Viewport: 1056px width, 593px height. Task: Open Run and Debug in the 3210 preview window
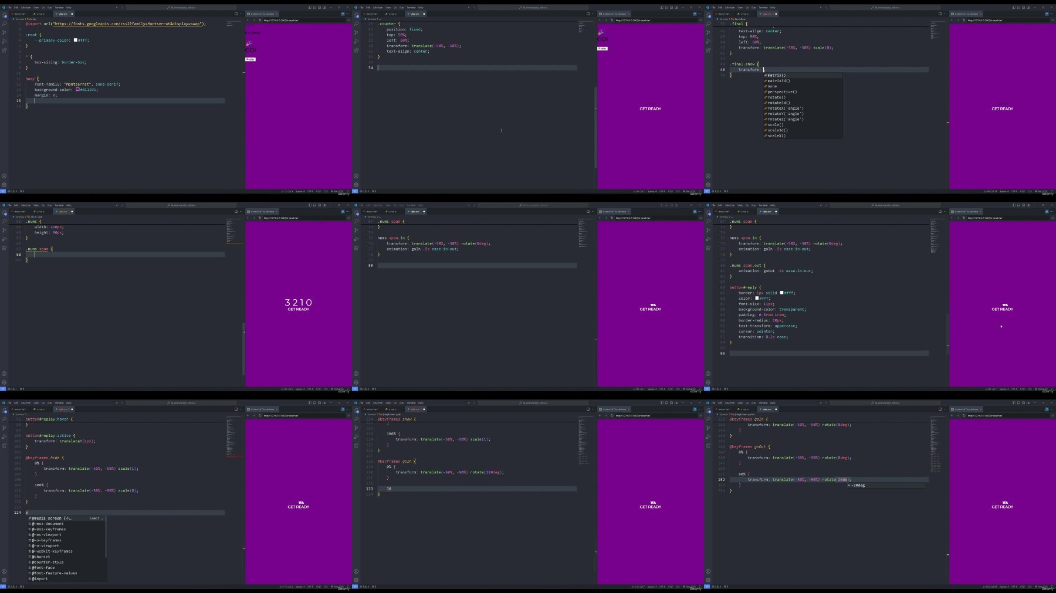[4, 239]
